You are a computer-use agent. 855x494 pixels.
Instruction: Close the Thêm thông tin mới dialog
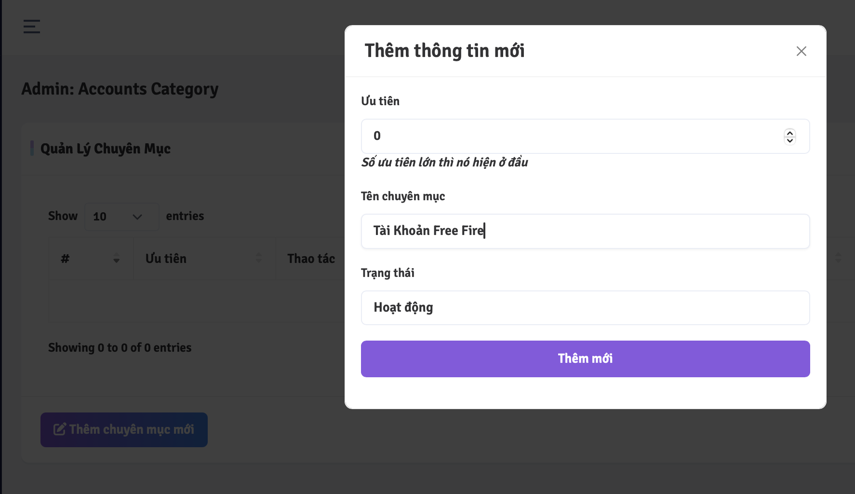pos(801,51)
